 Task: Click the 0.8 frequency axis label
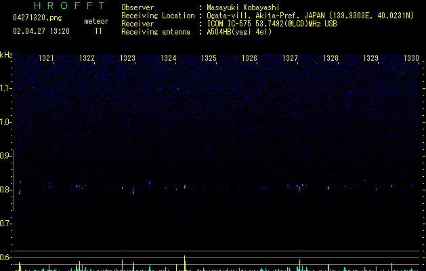(5, 190)
